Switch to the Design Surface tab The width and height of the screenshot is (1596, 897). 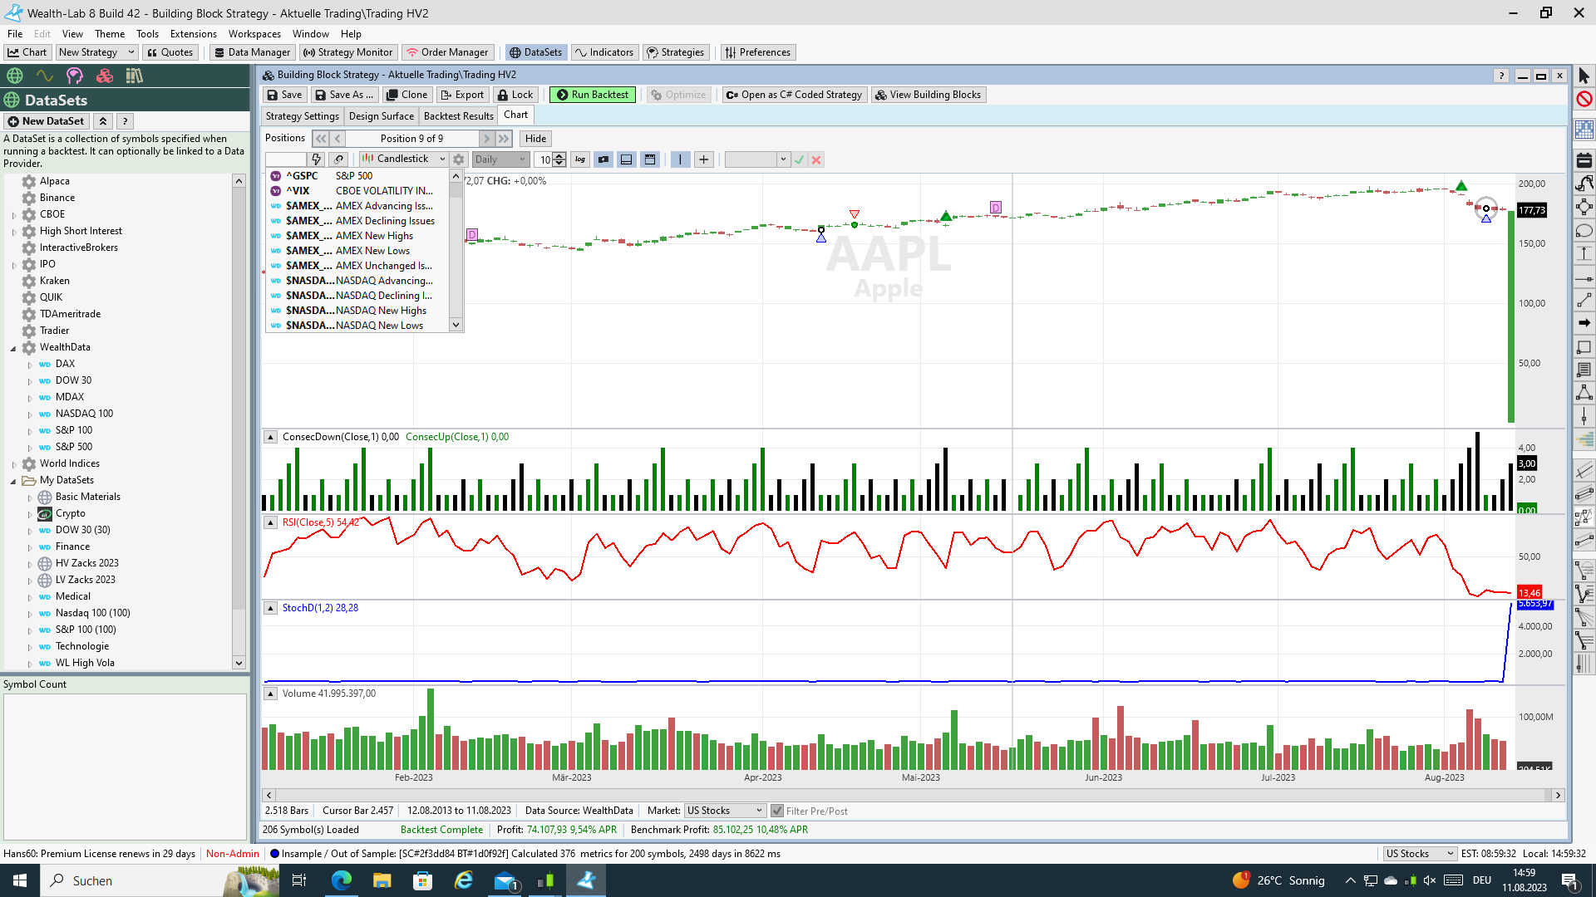(x=381, y=116)
